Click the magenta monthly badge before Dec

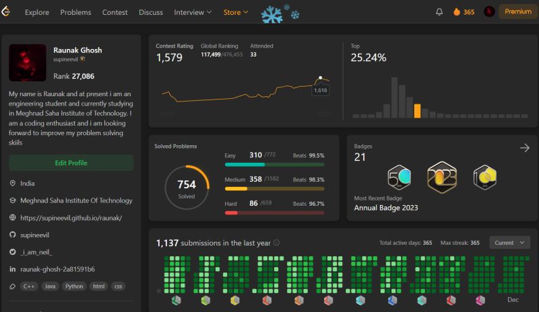480,301
